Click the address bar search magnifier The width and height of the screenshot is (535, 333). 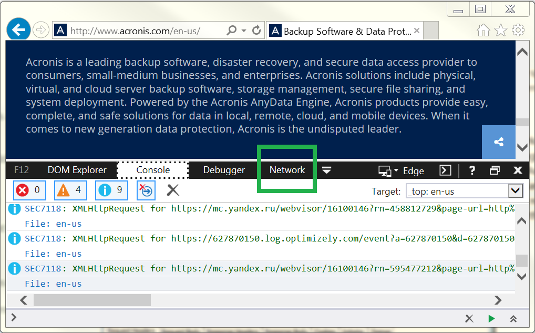point(231,31)
